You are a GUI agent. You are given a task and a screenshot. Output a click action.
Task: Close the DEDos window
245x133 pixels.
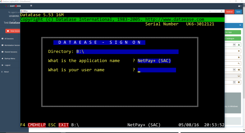[x=222, y=11]
